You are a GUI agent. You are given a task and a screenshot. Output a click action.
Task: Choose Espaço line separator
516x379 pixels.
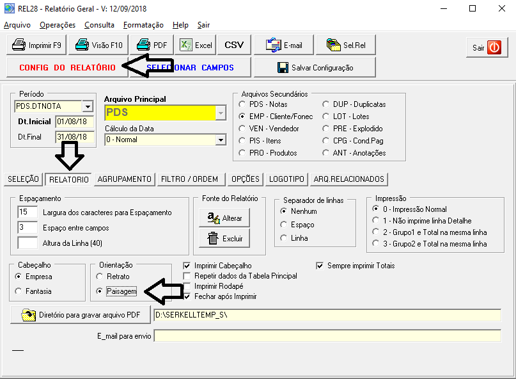click(283, 225)
